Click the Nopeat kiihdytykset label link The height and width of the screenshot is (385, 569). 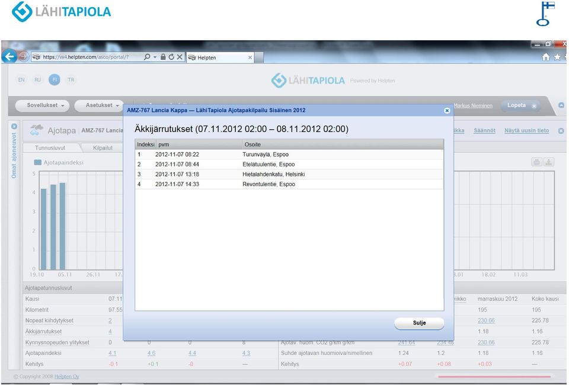[x=49, y=320]
